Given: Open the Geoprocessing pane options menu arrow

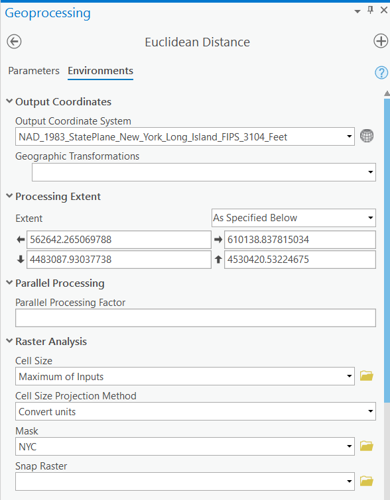Looking at the screenshot, I should coord(357,11).
